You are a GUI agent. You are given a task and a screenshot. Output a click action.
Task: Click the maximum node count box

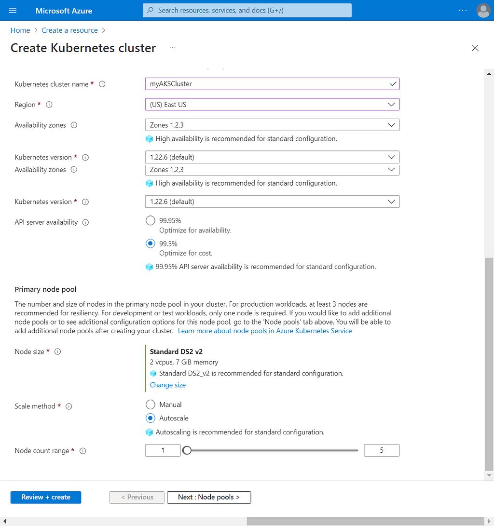[x=382, y=450]
